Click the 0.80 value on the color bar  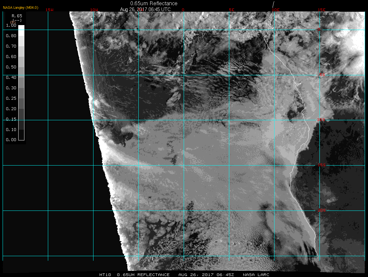tap(11, 36)
